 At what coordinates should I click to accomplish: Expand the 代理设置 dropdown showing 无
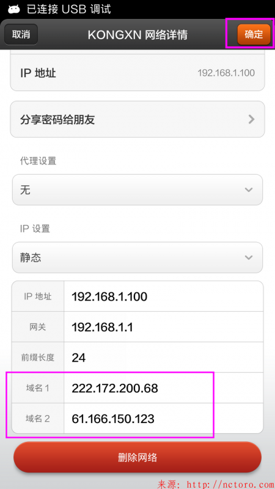pos(137,189)
